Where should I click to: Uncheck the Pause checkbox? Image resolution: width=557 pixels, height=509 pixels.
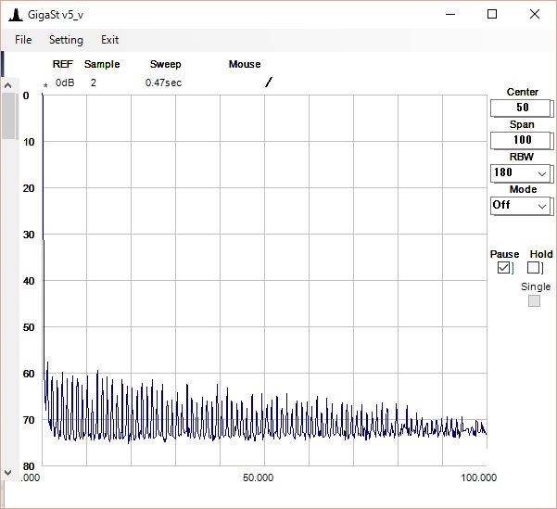(x=504, y=268)
